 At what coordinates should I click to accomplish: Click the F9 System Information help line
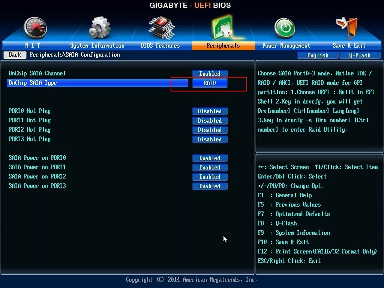point(294,232)
